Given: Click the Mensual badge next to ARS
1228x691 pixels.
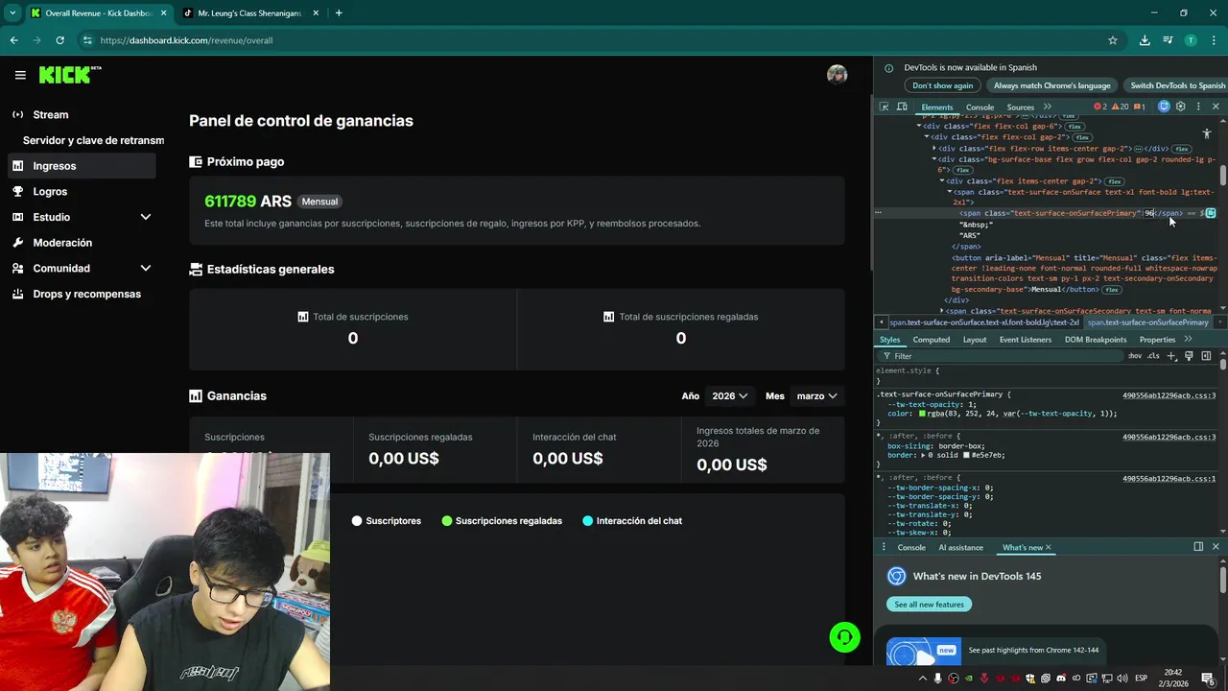Looking at the screenshot, I should pos(319,202).
